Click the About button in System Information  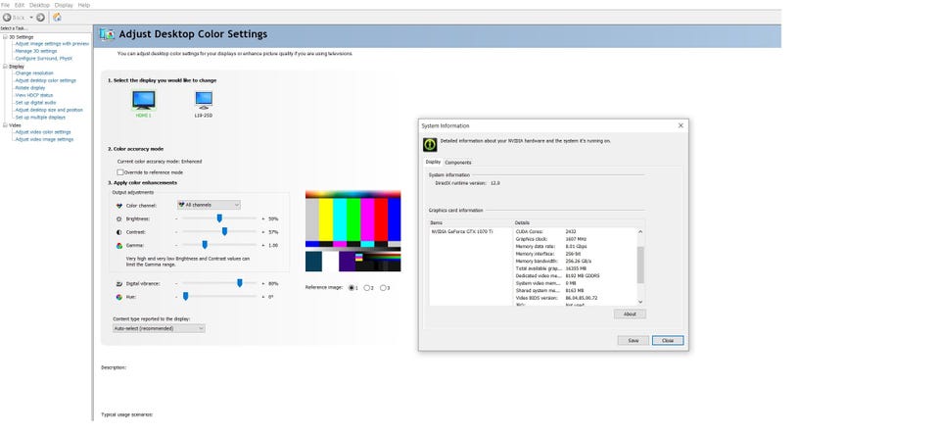pos(630,314)
